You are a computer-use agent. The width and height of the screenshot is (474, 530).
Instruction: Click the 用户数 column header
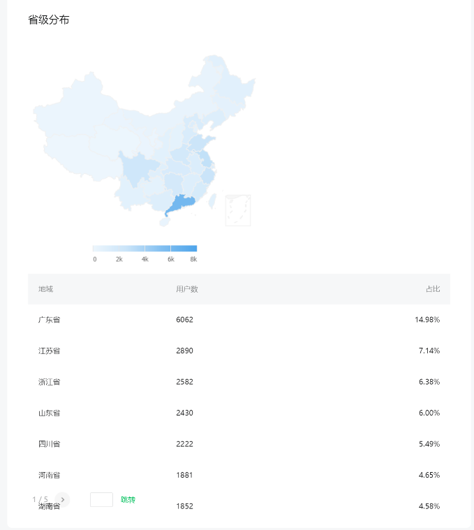point(187,289)
